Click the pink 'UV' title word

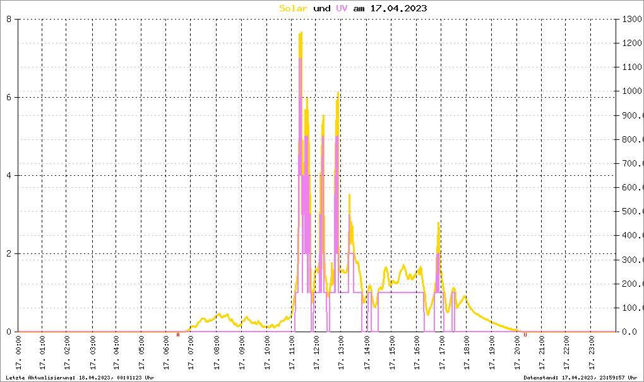(x=342, y=8)
